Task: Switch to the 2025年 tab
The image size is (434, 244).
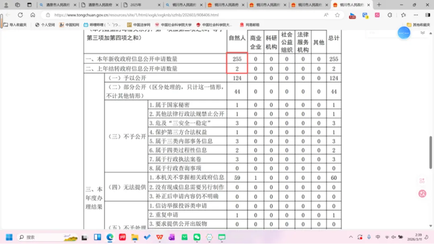Action: tap(141, 5)
